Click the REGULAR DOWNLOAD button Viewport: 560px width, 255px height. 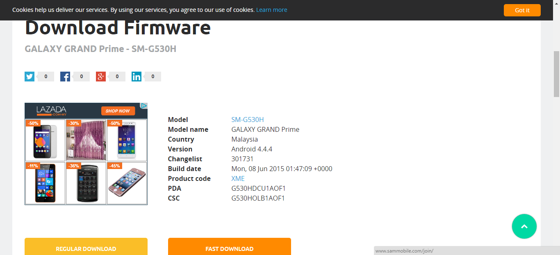pyautogui.click(x=86, y=246)
